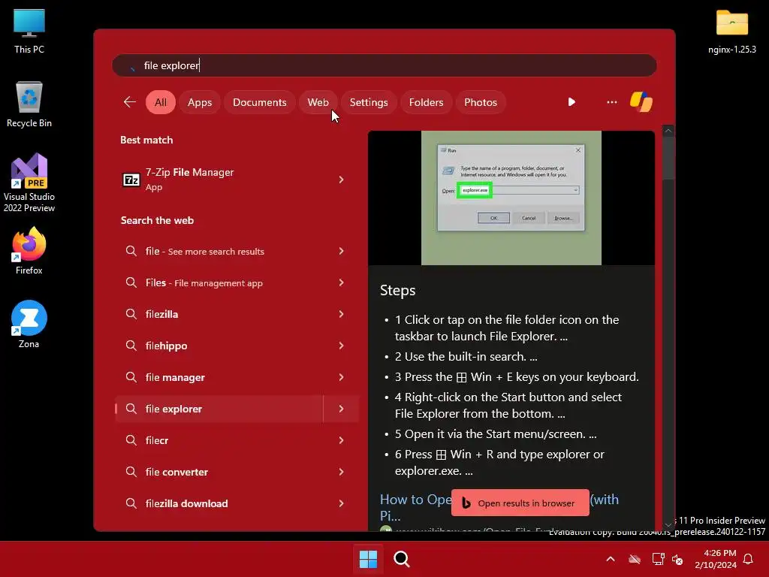The image size is (769, 577).
Task: Select the file converter web suggestion
Action: (219, 472)
